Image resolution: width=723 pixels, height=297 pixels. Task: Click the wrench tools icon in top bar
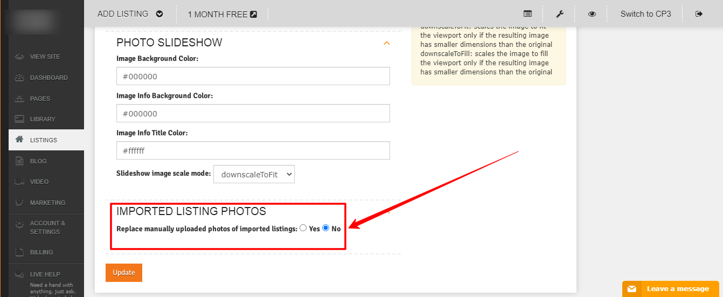[560, 14]
